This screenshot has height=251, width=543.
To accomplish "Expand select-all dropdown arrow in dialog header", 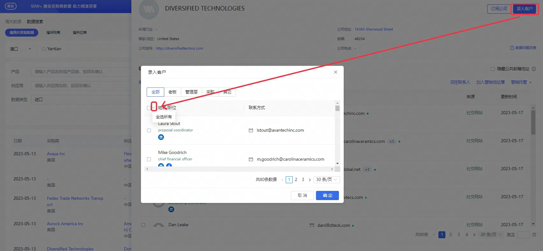I will pos(154,108).
